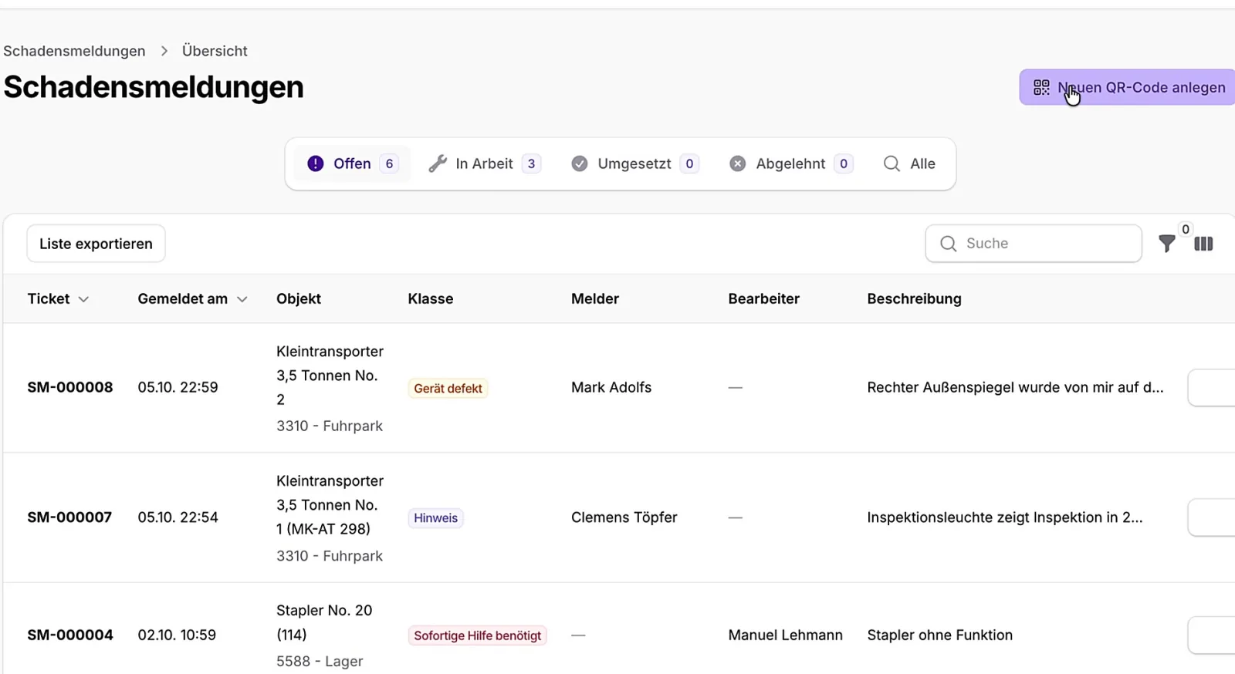Click the Liste exportieren button
This screenshot has height=674, width=1235.
pyautogui.click(x=96, y=244)
